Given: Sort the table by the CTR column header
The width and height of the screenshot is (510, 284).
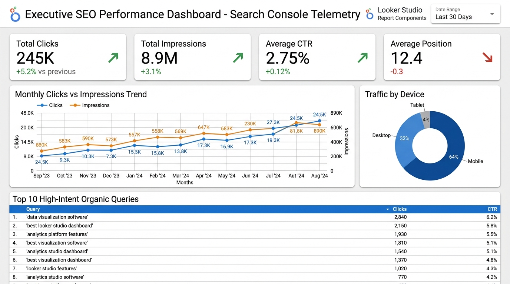Looking at the screenshot, I should pyautogui.click(x=492, y=209).
